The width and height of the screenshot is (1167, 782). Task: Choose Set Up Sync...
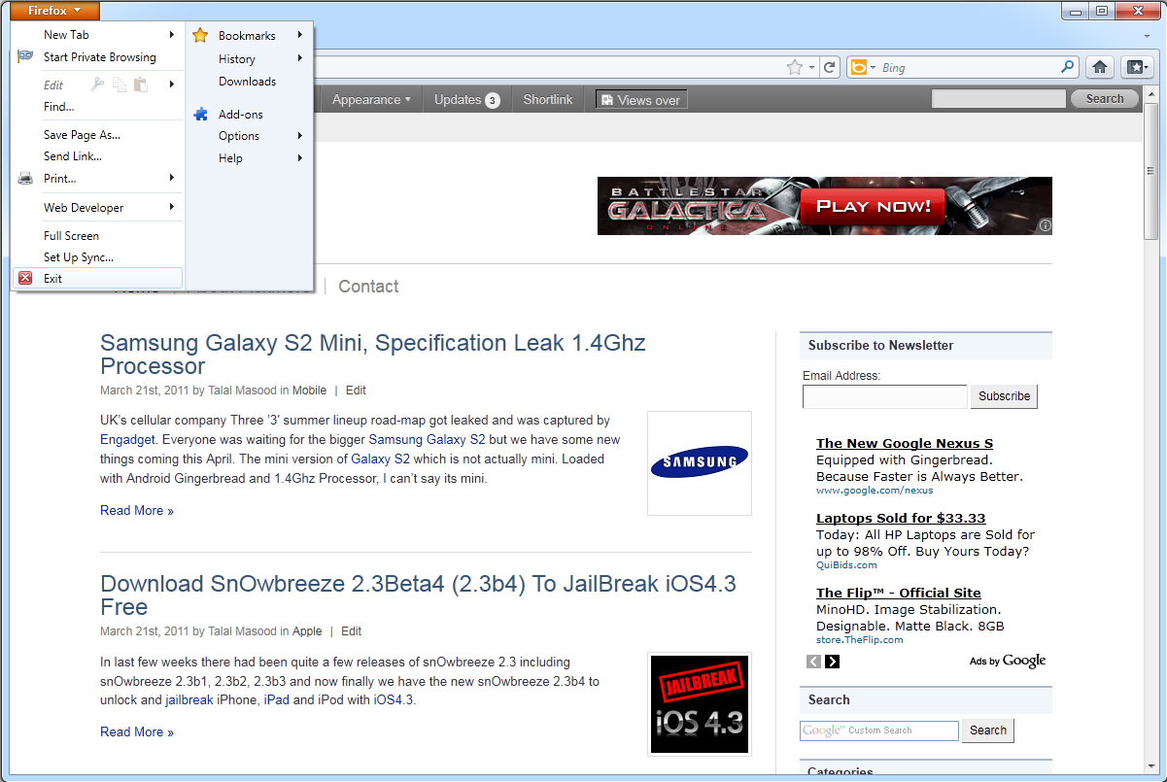(79, 257)
